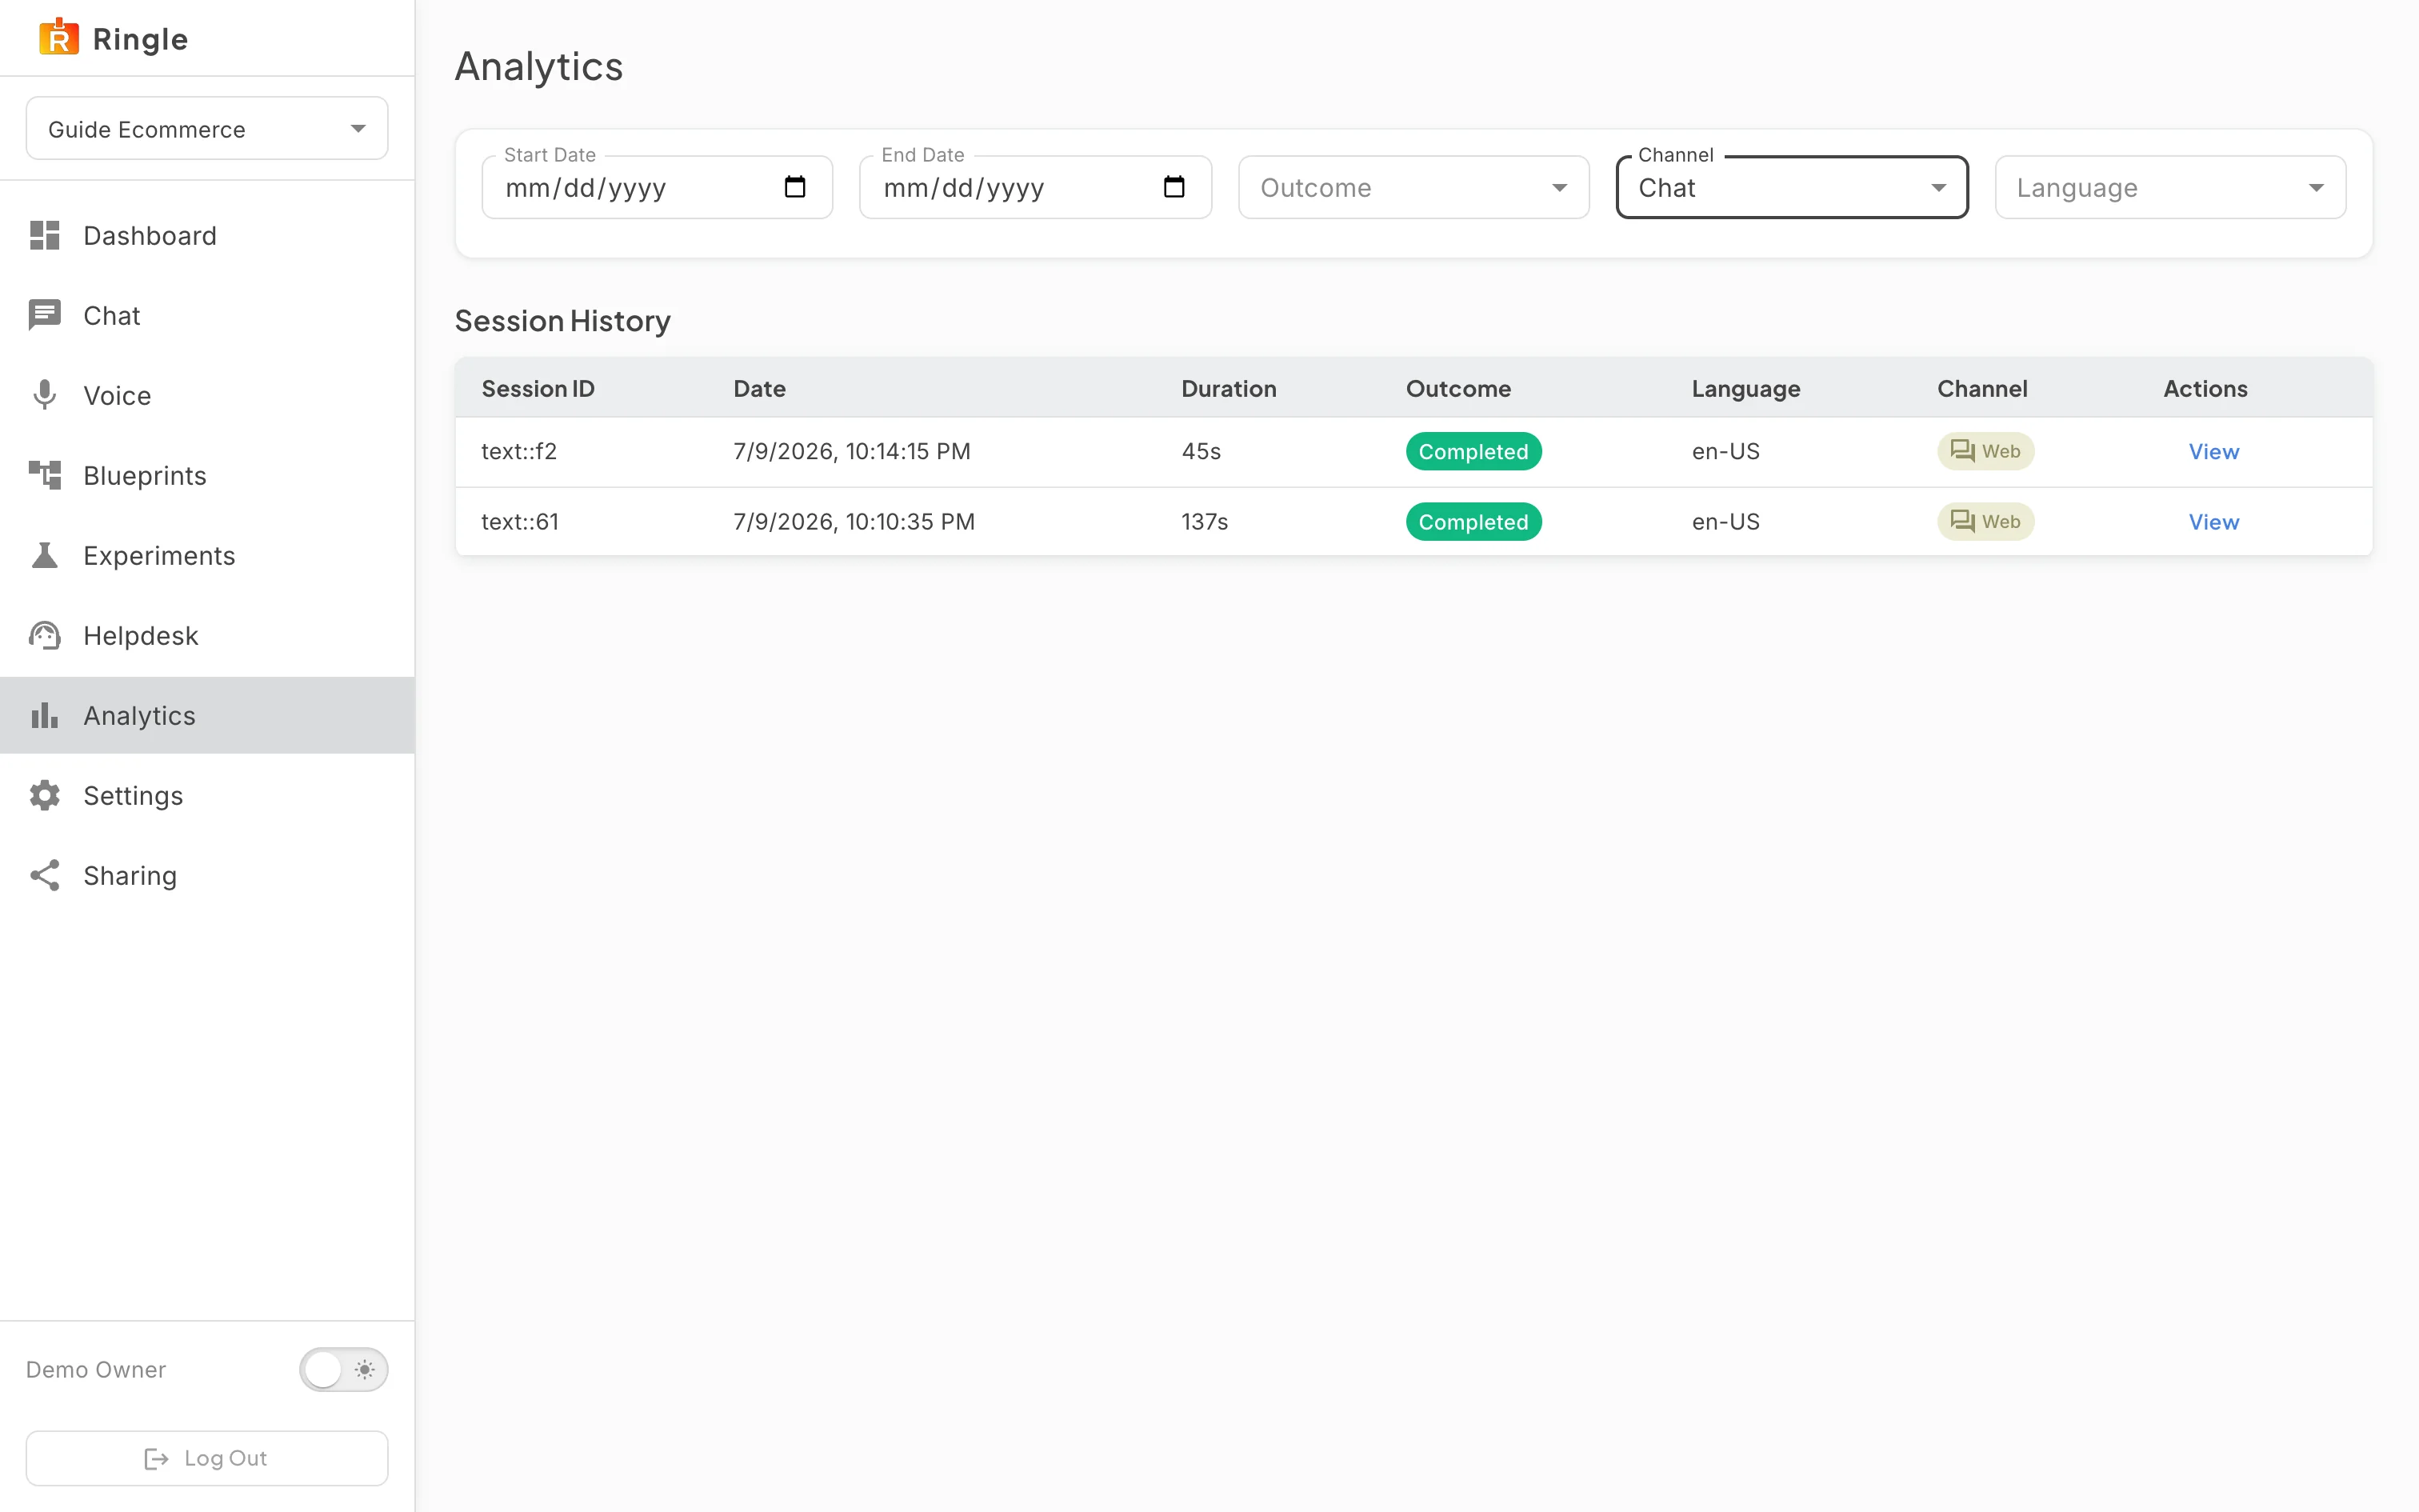Click en-US language in text::f2 row
Viewport: 2419px width, 1512px height.
[1725, 451]
